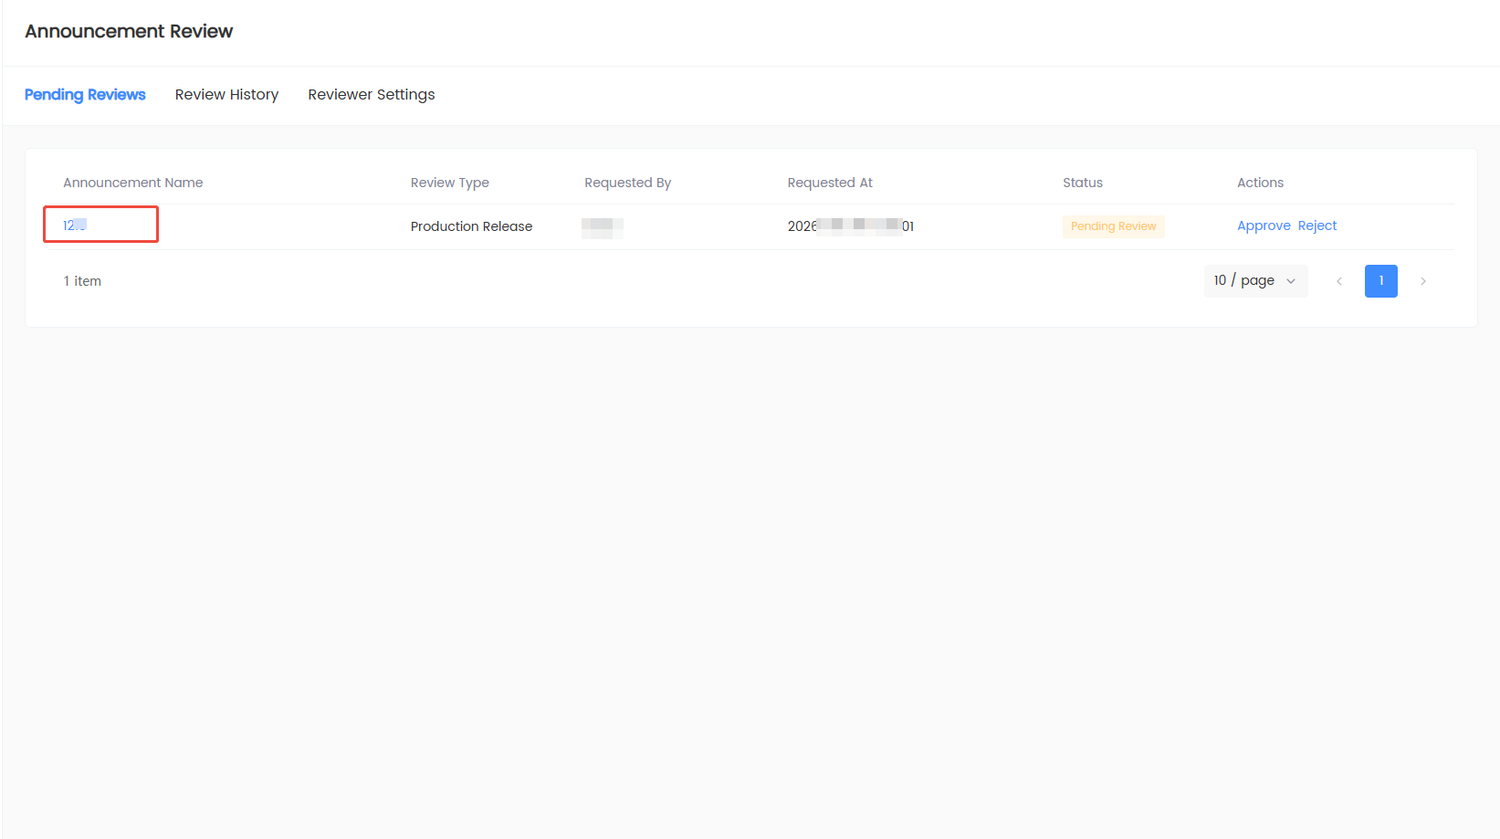The width and height of the screenshot is (1500, 839).
Task: Click the Requested By column header
Action: click(x=628, y=183)
